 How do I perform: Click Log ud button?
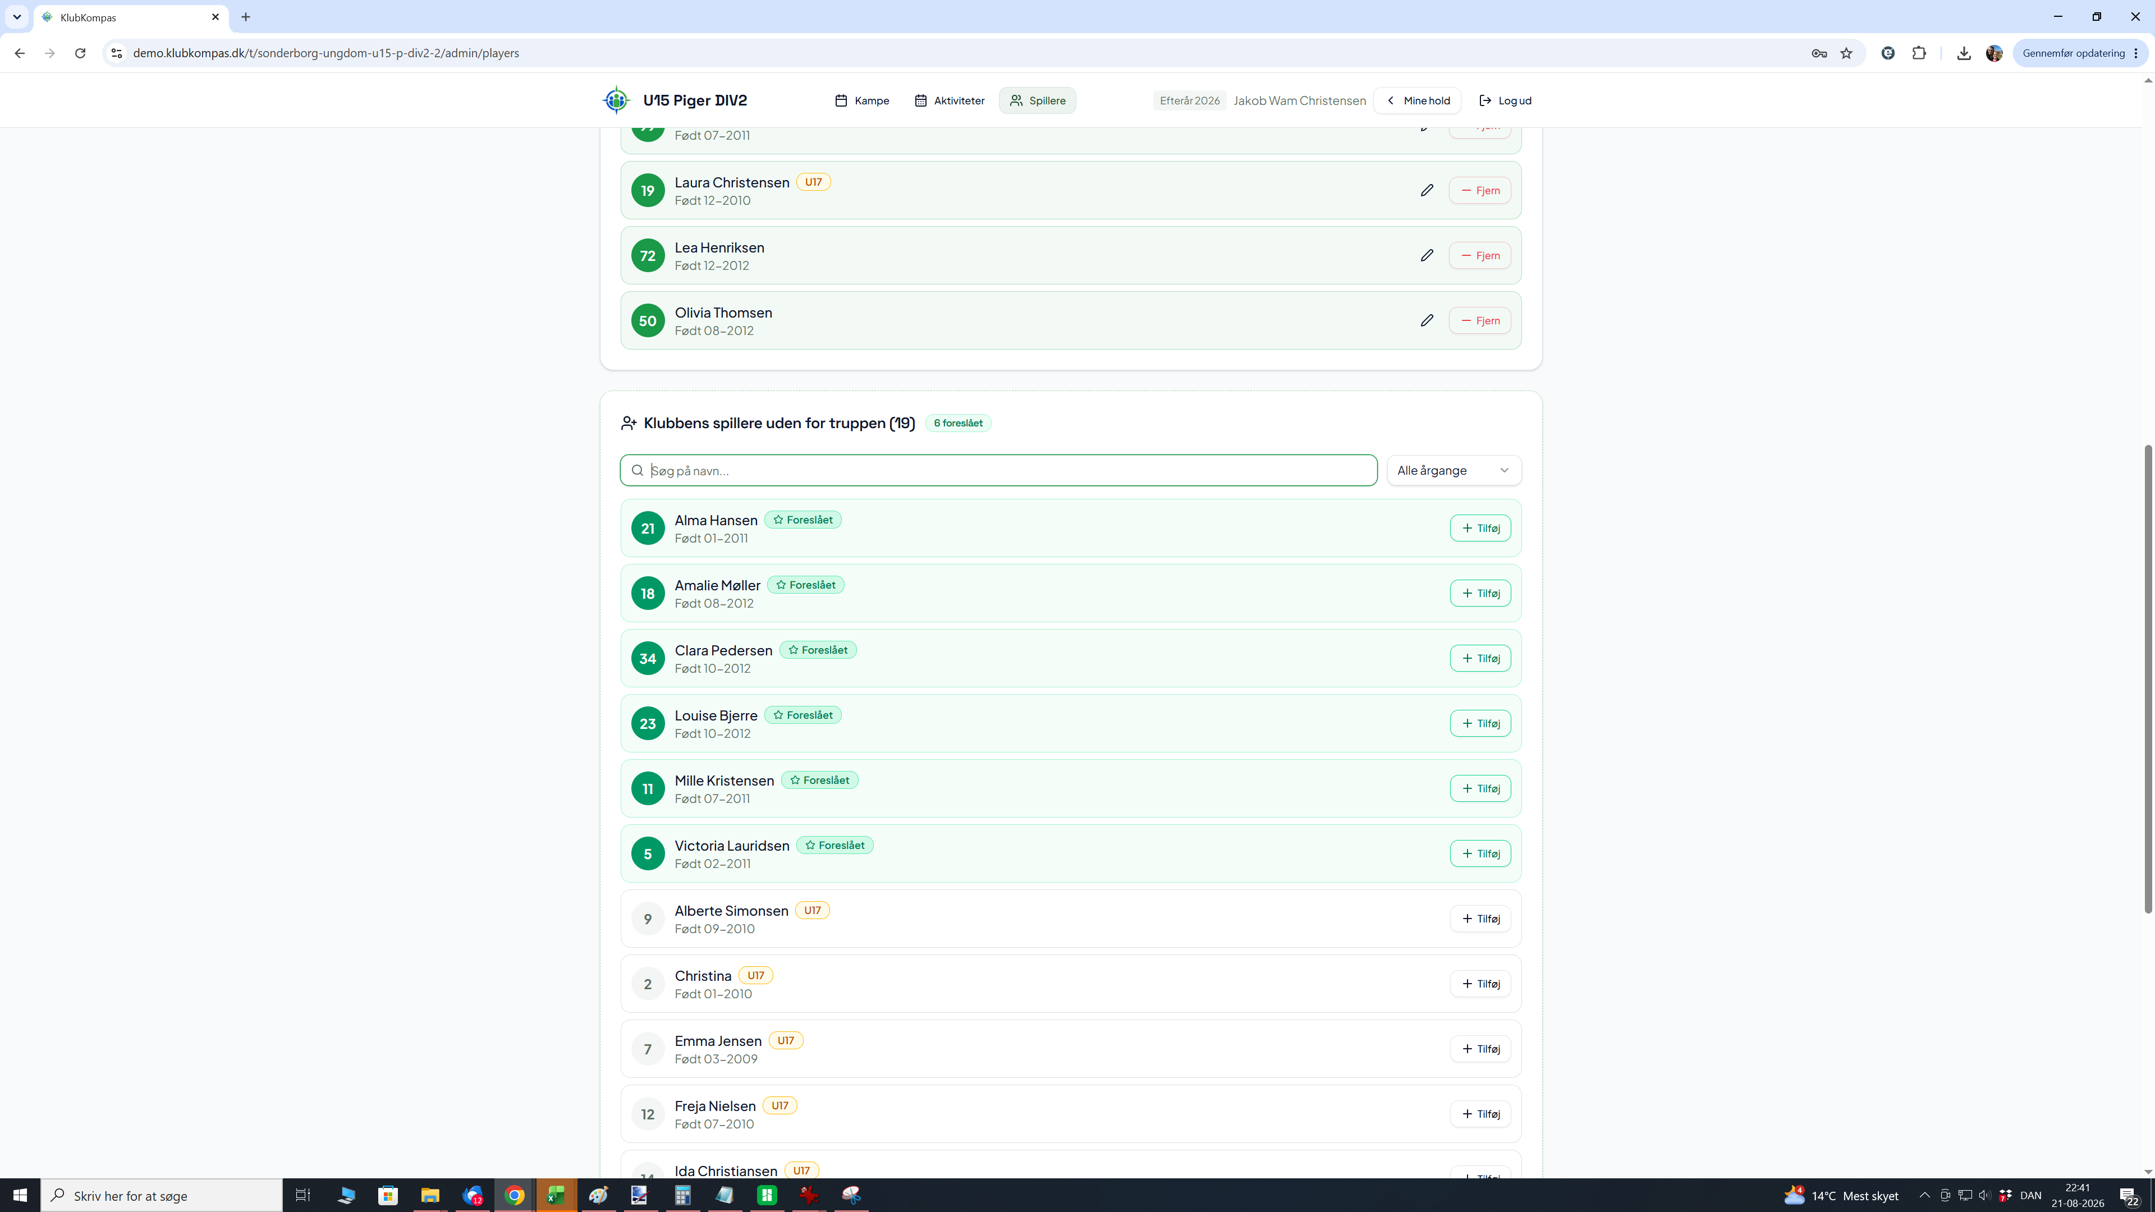(x=1505, y=100)
